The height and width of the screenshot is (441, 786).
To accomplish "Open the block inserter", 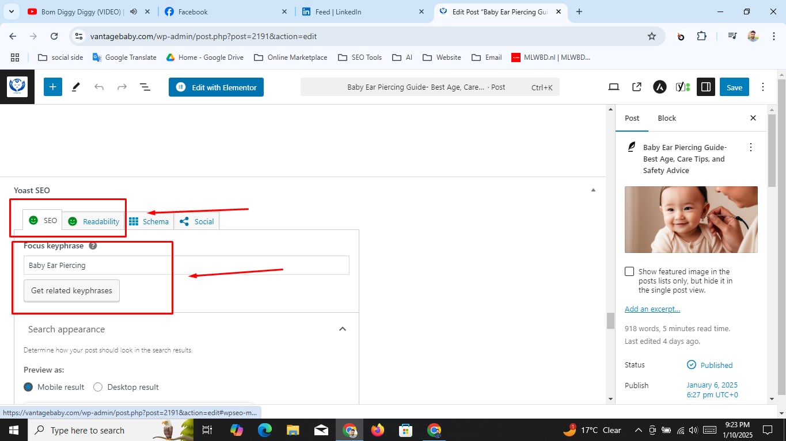I will [x=52, y=87].
